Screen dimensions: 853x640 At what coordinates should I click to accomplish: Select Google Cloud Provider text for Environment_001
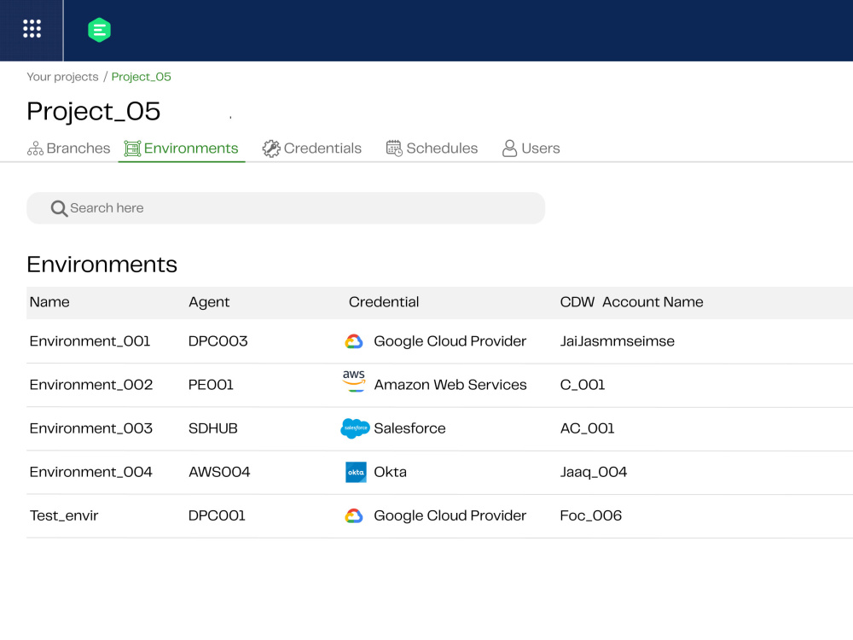tap(450, 341)
